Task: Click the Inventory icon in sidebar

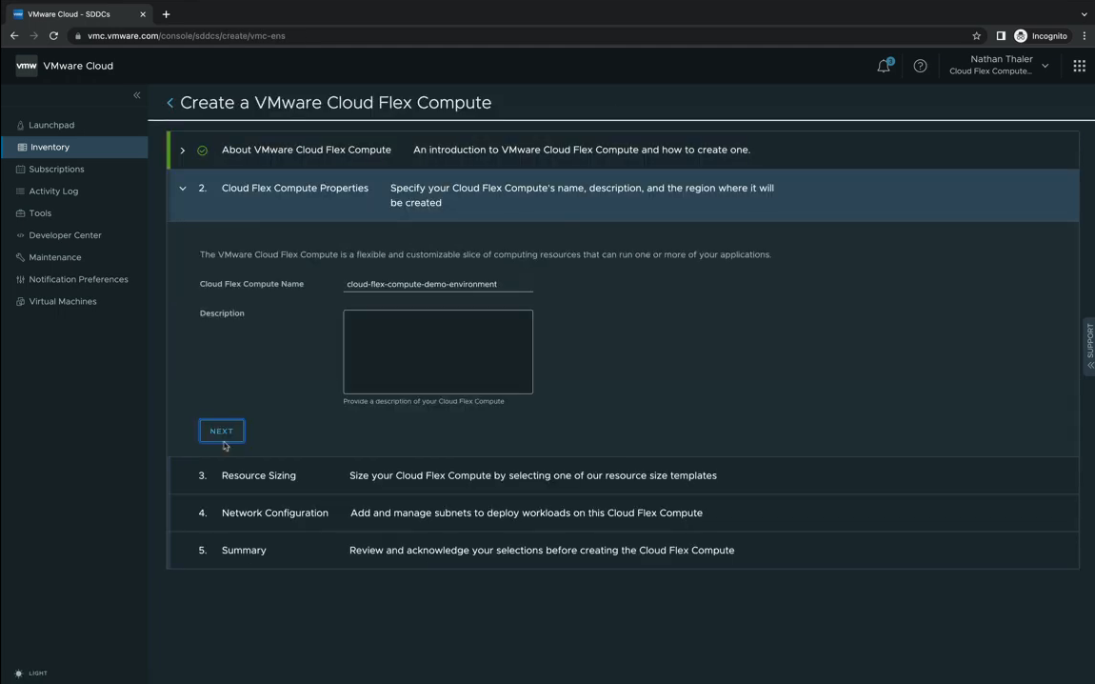Action: point(22,148)
